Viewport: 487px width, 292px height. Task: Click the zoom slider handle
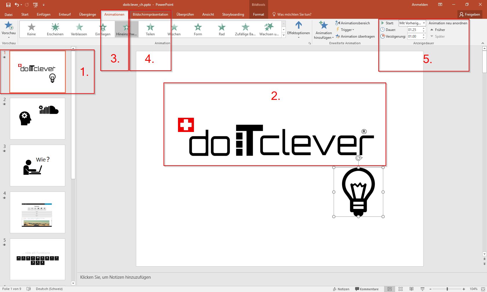click(447, 289)
